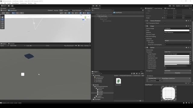Adjust the Color Multiplier slider
The width and height of the screenshot is (193, 108).
[175, 66]
